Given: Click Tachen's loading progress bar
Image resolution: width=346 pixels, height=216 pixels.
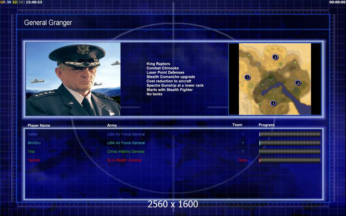Looking at the screenshot, I should point(290,160).
